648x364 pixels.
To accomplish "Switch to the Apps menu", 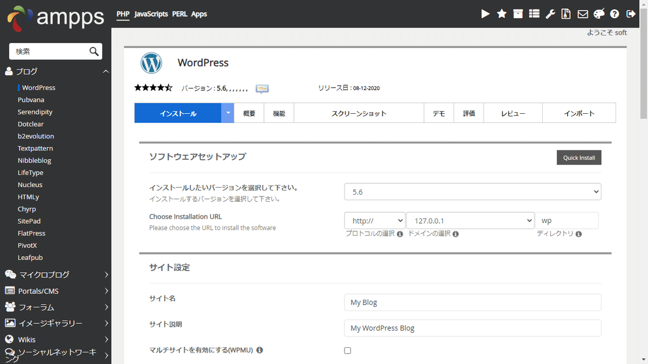I will coord(199,14).
